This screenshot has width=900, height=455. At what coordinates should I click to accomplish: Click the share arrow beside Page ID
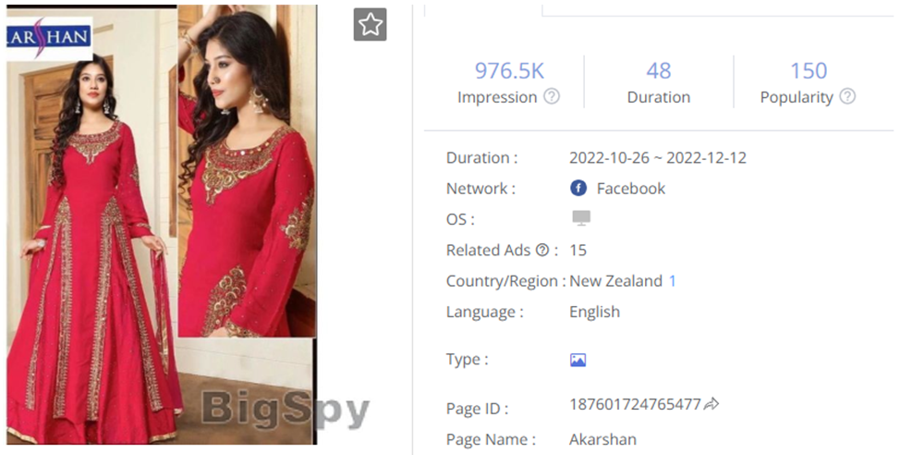click(711, 404)
